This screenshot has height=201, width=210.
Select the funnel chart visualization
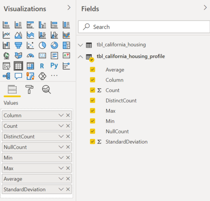(x=18, y=45)
